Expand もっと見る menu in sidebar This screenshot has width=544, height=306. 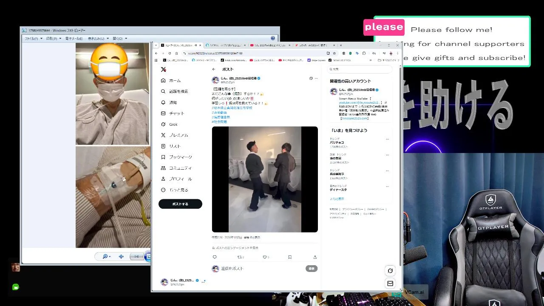coord(174,190)
